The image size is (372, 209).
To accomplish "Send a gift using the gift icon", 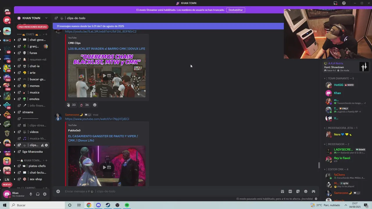I will coord(282,191).
